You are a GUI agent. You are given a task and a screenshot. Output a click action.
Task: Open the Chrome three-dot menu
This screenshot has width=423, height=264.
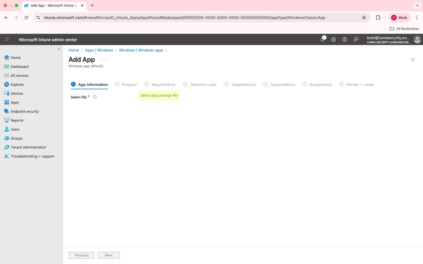pos(417,18)
